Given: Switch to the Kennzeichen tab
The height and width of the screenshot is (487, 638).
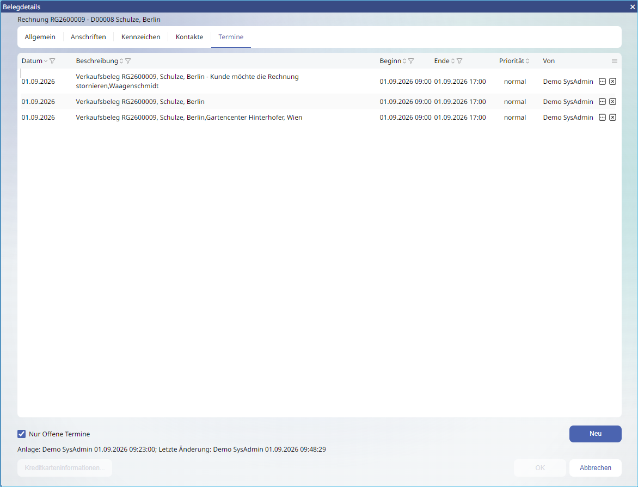Looking at the screenshot, I should click(141, 37).
